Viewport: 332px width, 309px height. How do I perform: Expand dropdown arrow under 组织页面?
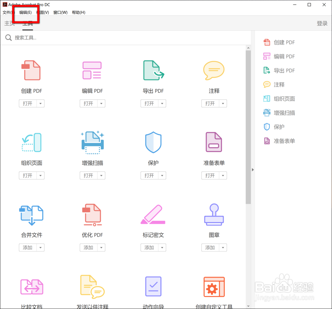[41, 176]
